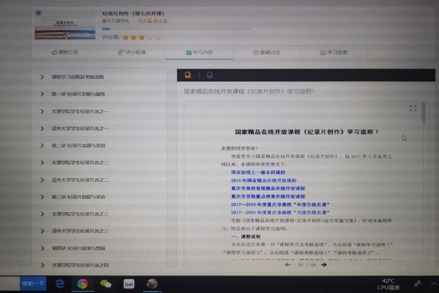The height and width of the screenshot is (293, 439).
Task: Click the orange document icon in dark toolbar
Action: (188, 75)
